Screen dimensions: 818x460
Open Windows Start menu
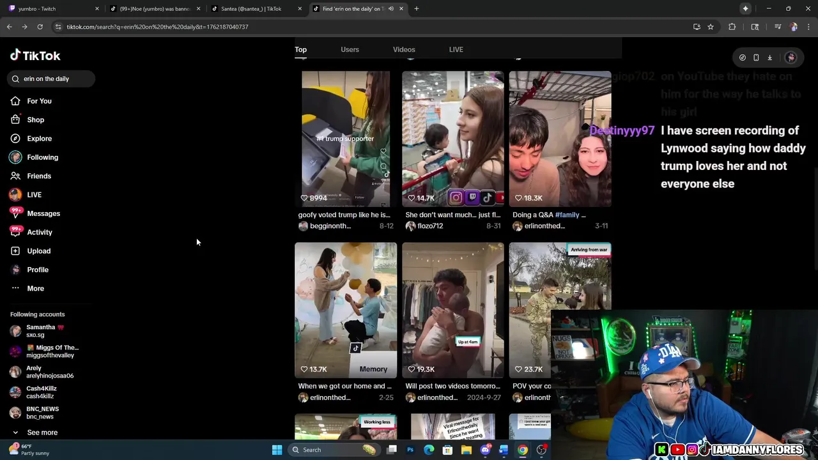277,450
